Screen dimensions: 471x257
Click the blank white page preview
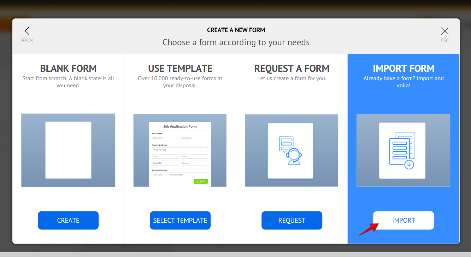click(68, 150)
